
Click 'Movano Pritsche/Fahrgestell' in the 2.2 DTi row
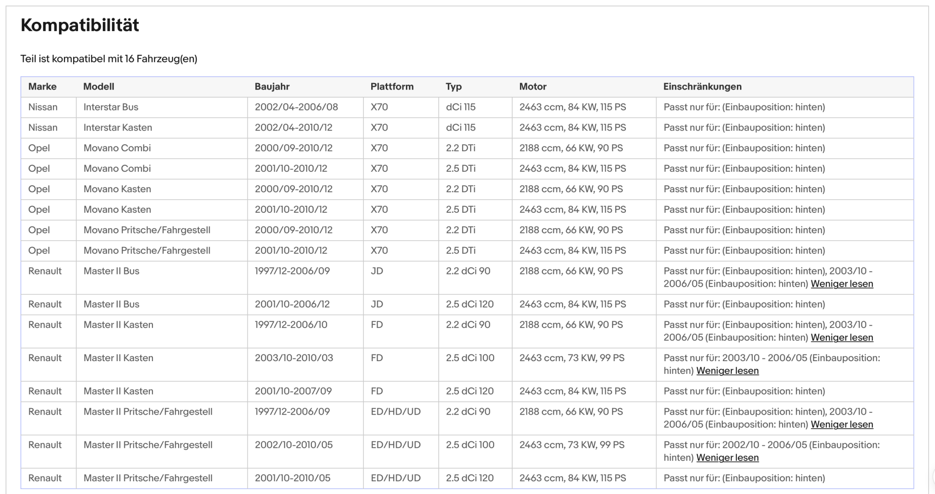(x=147, y=231)
